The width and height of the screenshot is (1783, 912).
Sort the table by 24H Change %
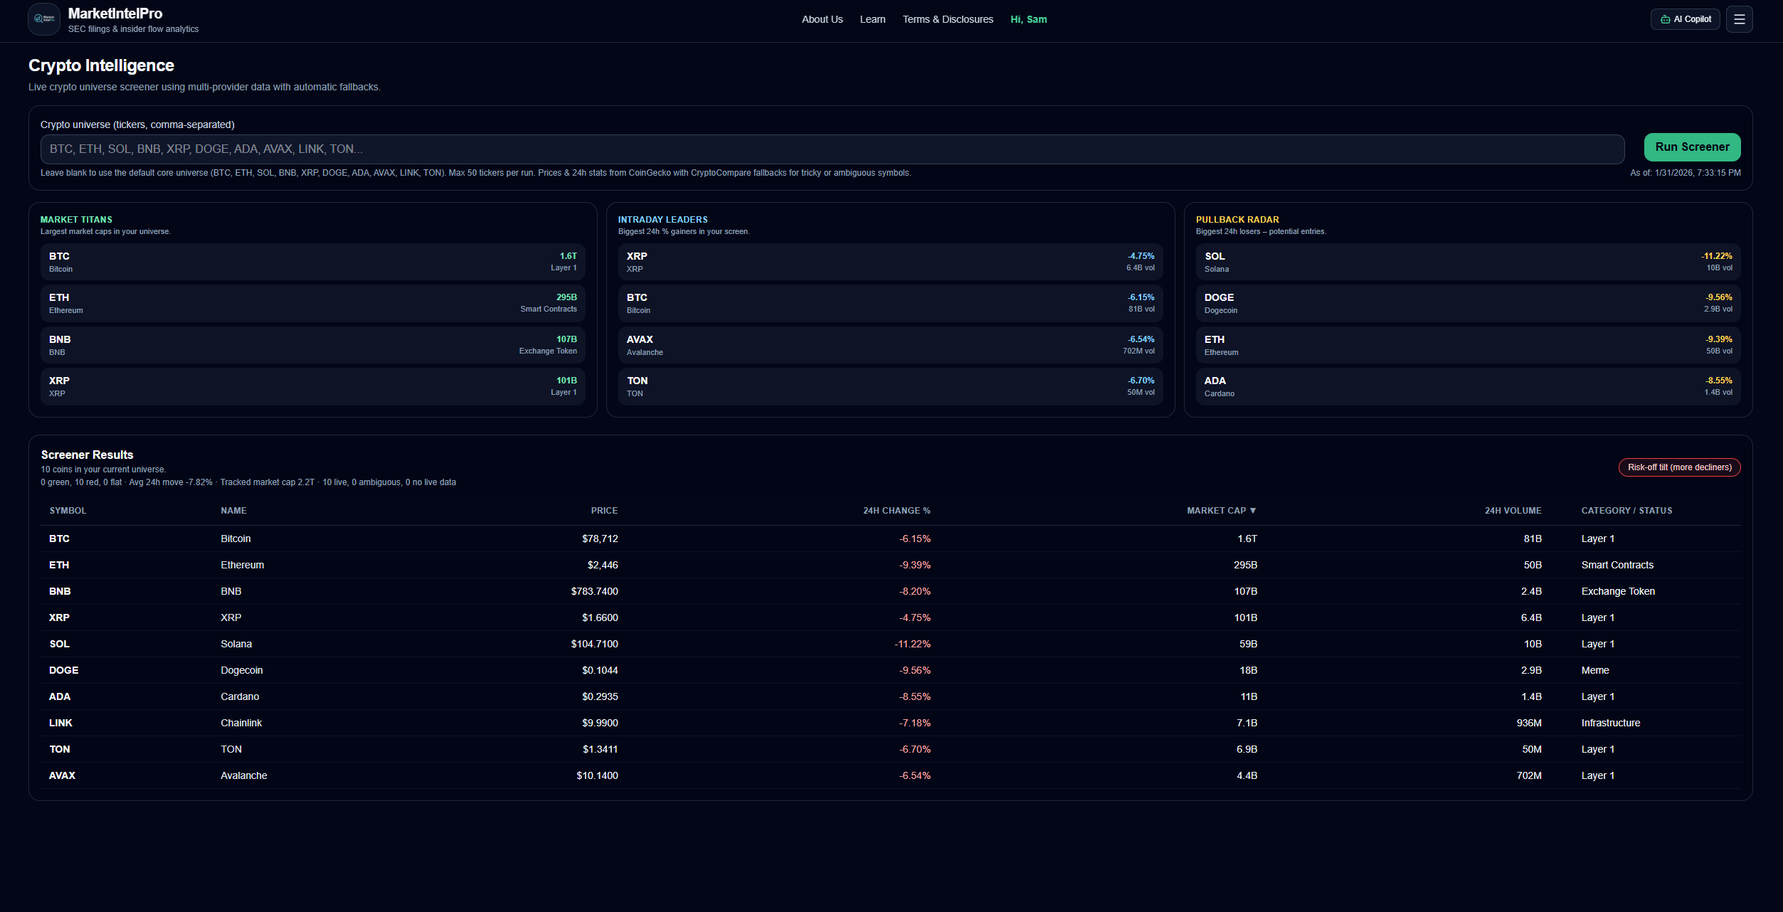tap(896, 510)
